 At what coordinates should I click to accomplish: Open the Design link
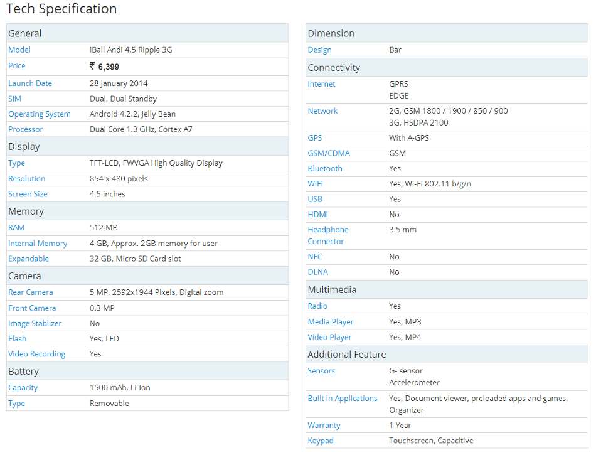coord(320,50)
